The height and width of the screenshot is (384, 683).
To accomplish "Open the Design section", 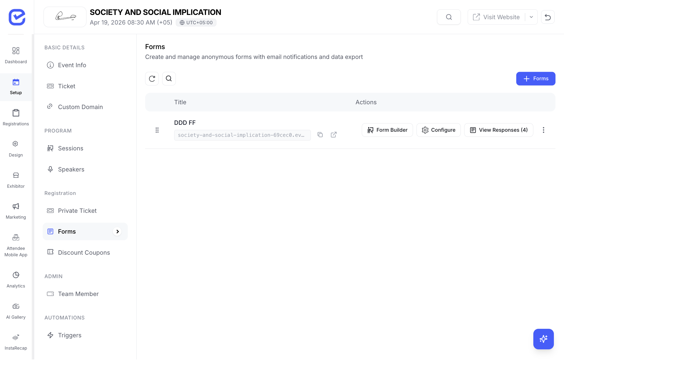I will click(16, 149).
